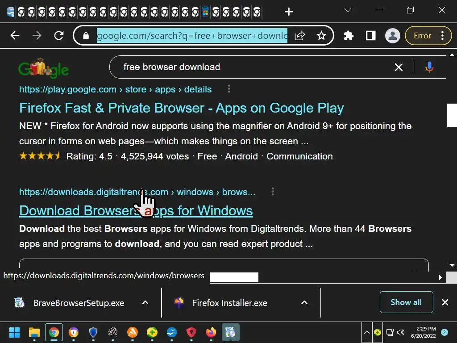Toggle the Chrome side panel
Screen dimensions: 457x343
tap(370, 36)
